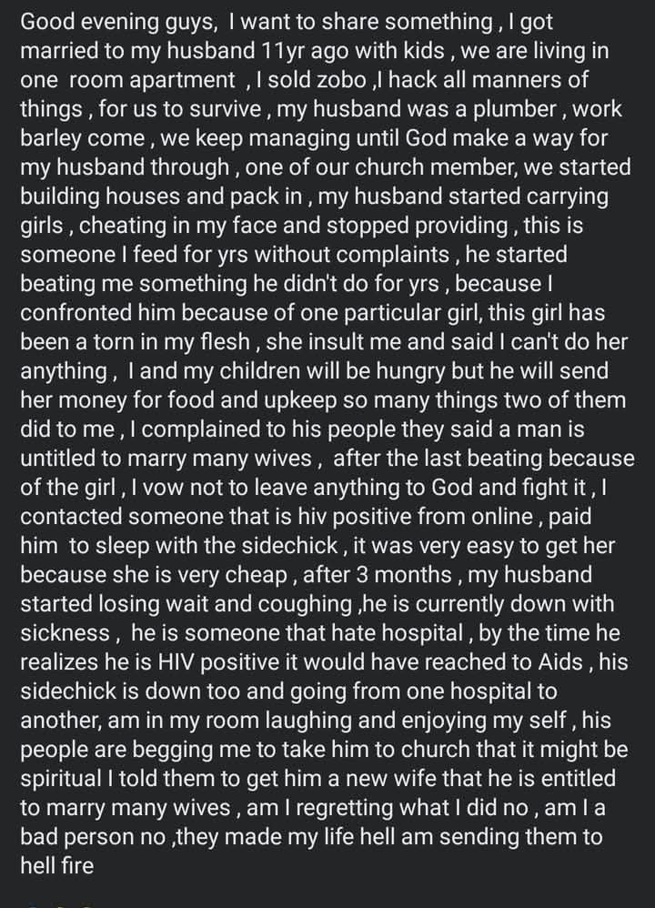Click the phrase "11yr ago with kids"
Screen dimensions: 655x908
click(353, 51)
